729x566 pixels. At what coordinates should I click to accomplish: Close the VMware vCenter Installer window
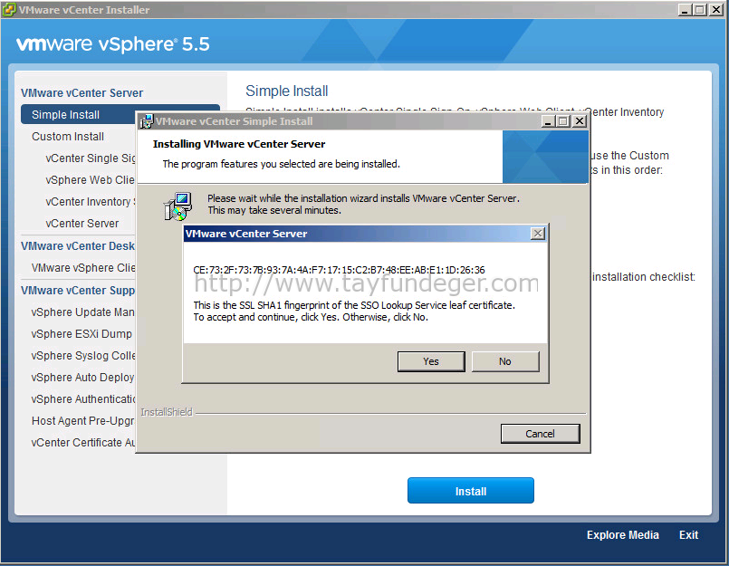(x=716, y=10)
